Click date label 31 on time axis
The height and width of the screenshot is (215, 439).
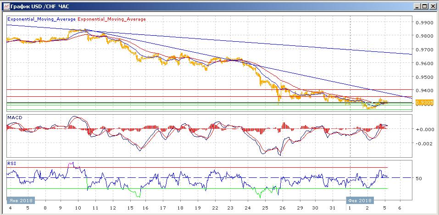click(332, 208)
